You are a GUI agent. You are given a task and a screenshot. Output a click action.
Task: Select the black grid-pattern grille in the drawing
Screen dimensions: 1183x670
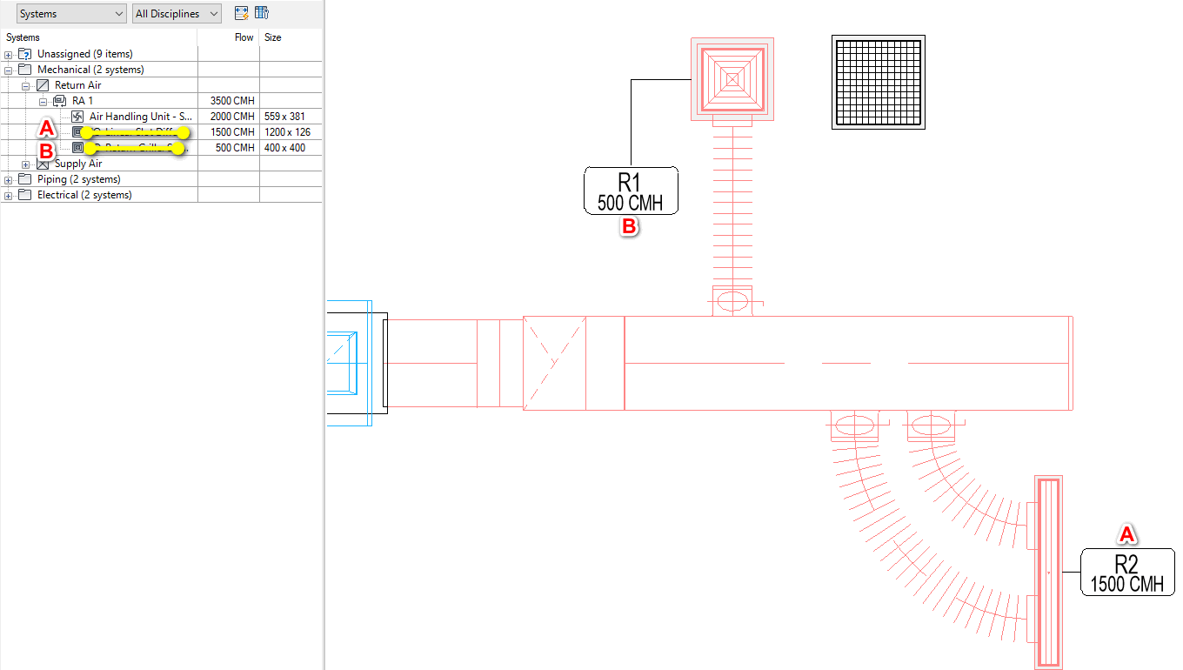pos(878,83)
